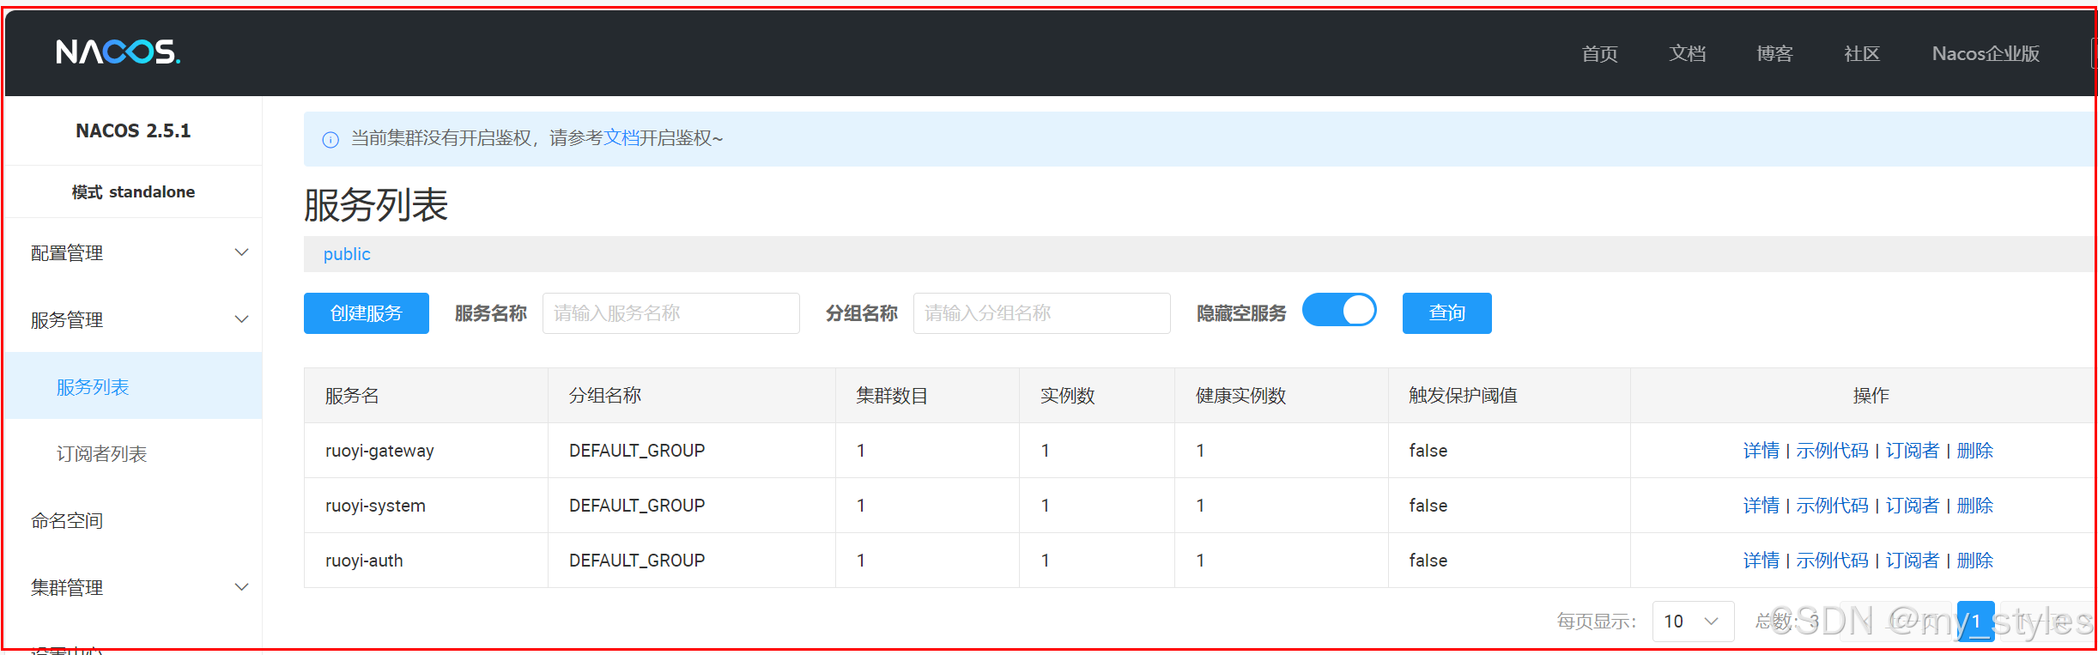Toggle the 隐藏空服务 switch

(1339, 310)
